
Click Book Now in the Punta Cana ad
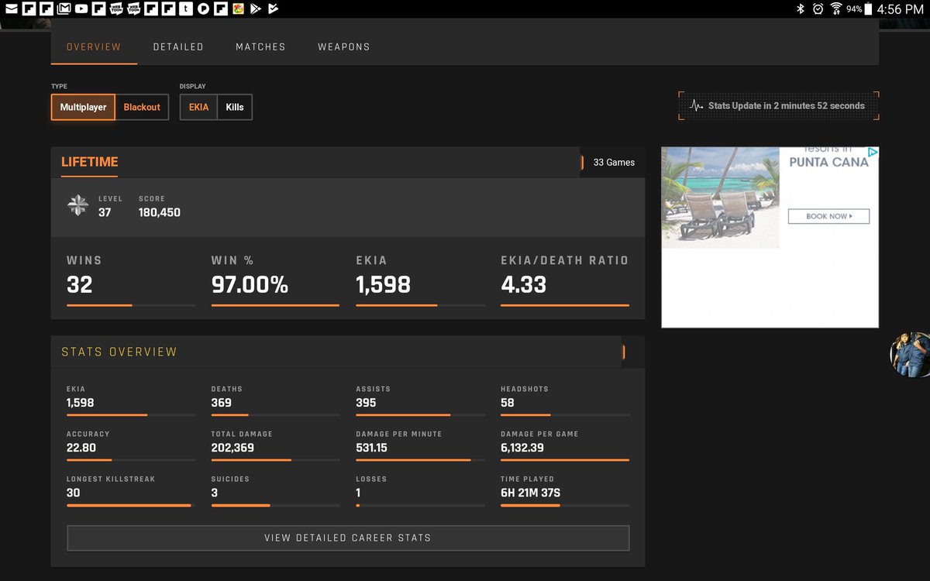pos(828,216)
